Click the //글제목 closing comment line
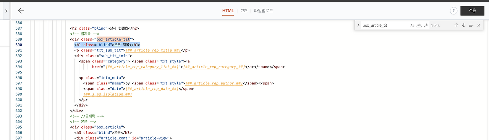 click(87, 116)
